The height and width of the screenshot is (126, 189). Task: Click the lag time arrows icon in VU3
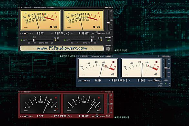point(108,49)
